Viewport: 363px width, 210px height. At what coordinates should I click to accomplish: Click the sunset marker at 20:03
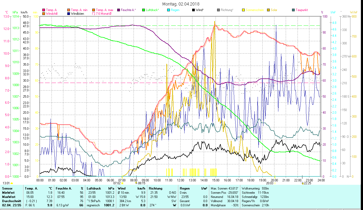coord(275,183)
